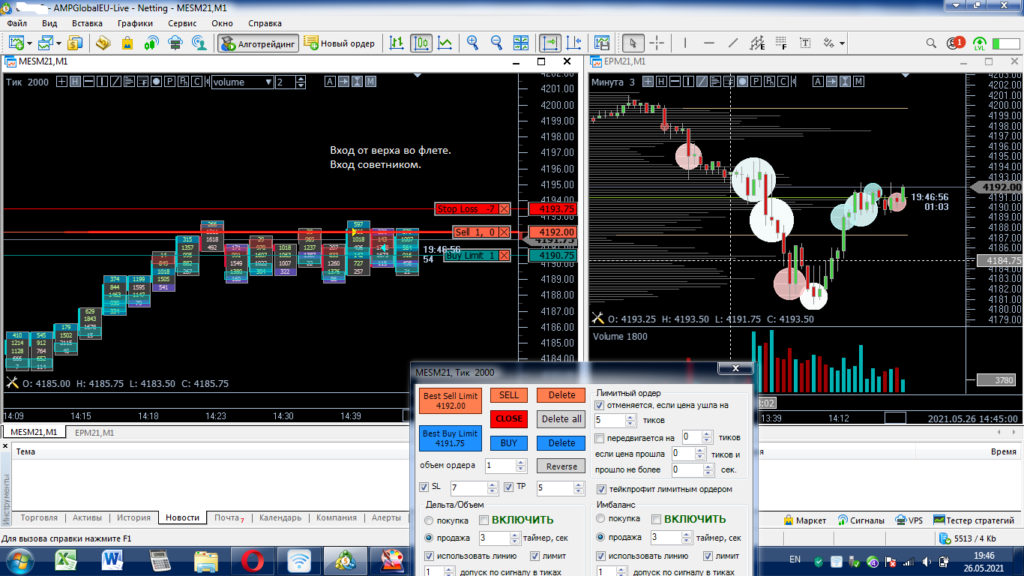Expand the profiles dropdown arrow
Image resolution: width=1024 pixels, height=576 pixels.
click(58, 43)
